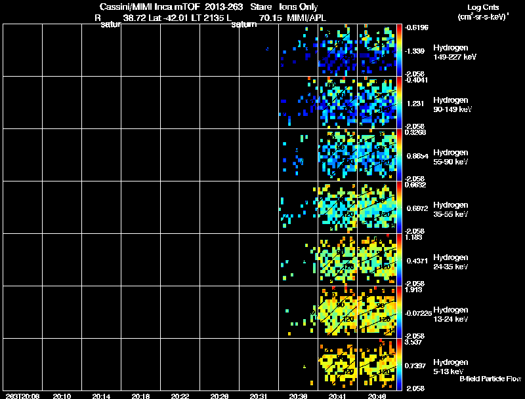Open the 20:46 image in 55-90 keV row
The image size is (525, 399).
click(377, 155)
